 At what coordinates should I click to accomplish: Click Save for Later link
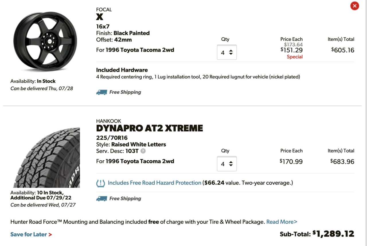(x=28, y=234)
